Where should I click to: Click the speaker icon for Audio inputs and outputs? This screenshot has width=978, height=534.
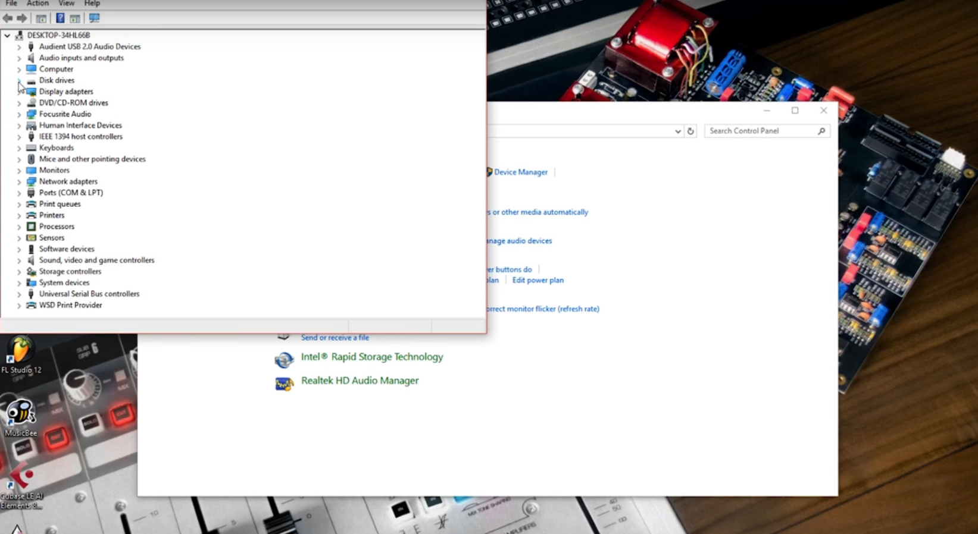point(31,58)
